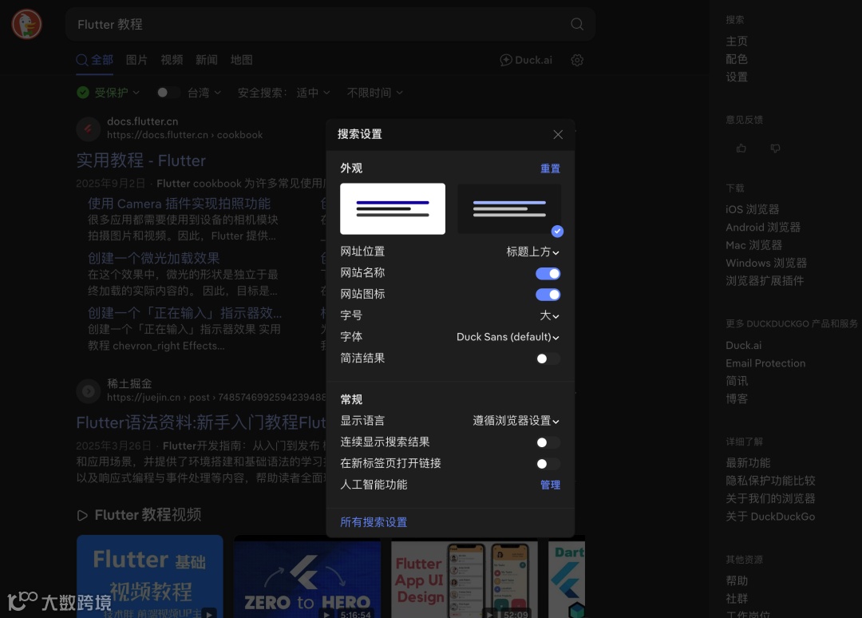Viewport: 862px width, 618px height.
Task: Toggle the 台湾 region switch
Action: pos(168,93)
